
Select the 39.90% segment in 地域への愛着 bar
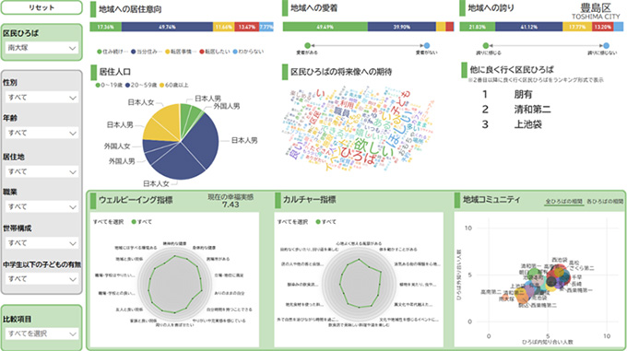pos(402,27)
